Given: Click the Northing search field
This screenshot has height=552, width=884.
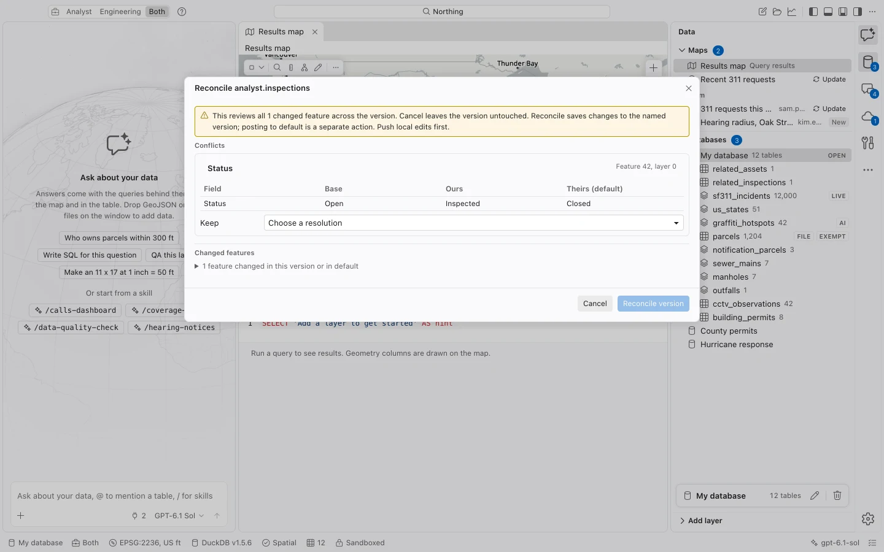Looking at the screenshot, I should pyautogui.click(x=442, y=12).
